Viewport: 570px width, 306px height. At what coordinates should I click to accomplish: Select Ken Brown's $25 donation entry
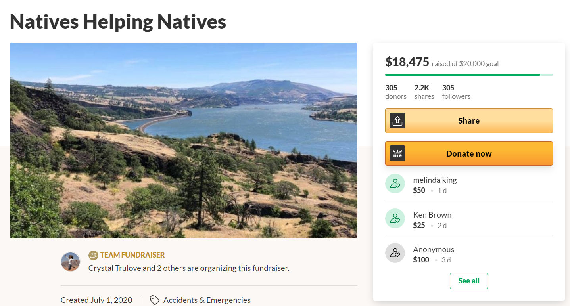pos(432,220)
